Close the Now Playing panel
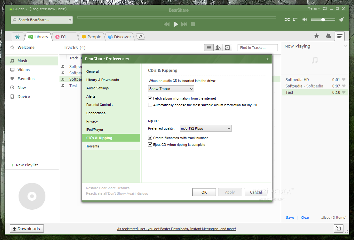 (x=345, y=46)
